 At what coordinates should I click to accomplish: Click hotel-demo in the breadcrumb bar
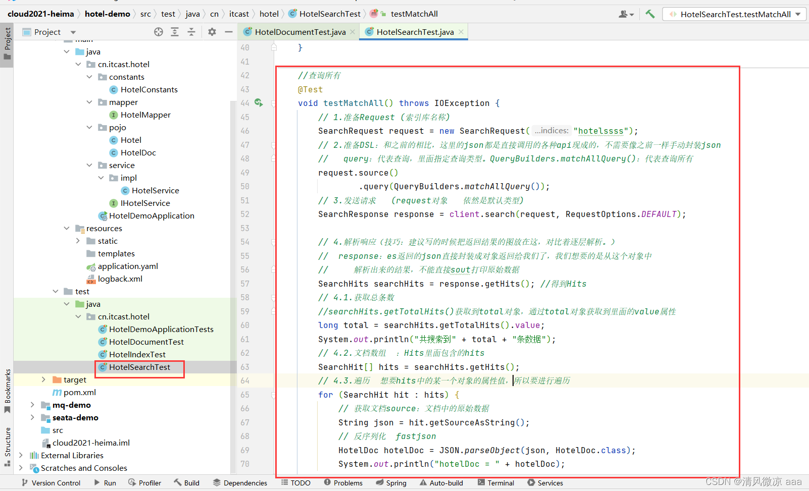coord(108,14)
